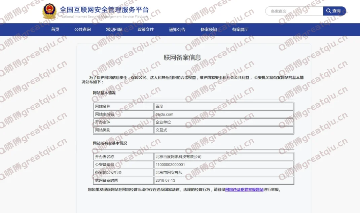Select 常见问题 in the navigation bar
The image size is (360, 213).
114,30
